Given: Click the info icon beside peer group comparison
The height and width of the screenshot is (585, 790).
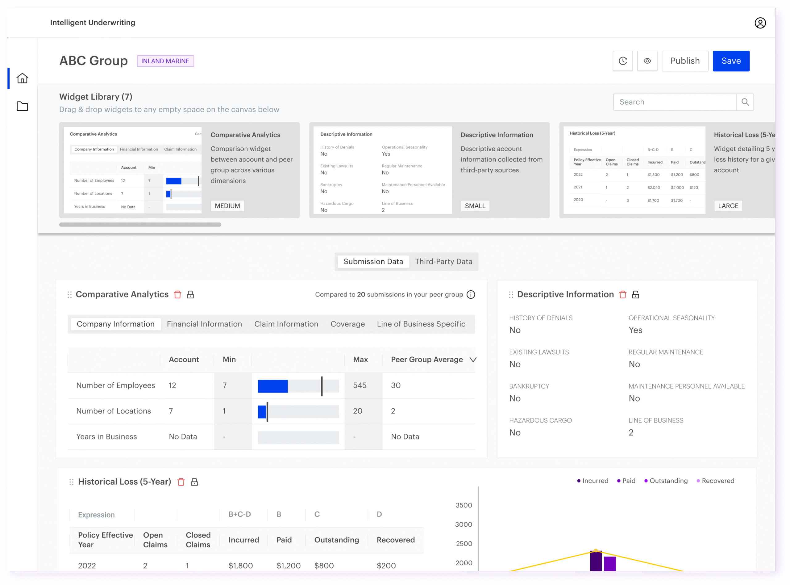Looking at the screenshot, I should click(471, 294).
